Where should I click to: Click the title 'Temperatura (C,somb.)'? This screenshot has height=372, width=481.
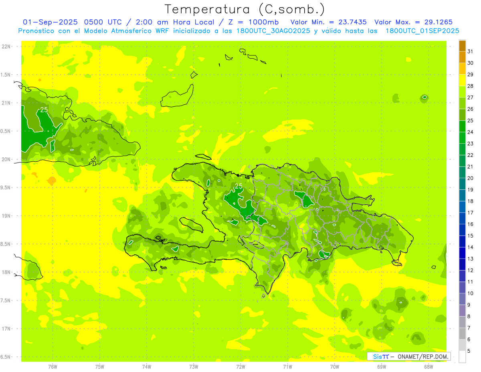pyautogui.click(x=245, y=9)
